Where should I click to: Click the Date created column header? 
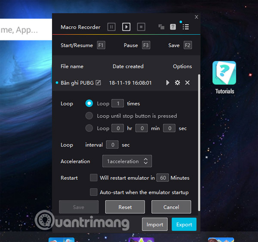coord(128,67)
